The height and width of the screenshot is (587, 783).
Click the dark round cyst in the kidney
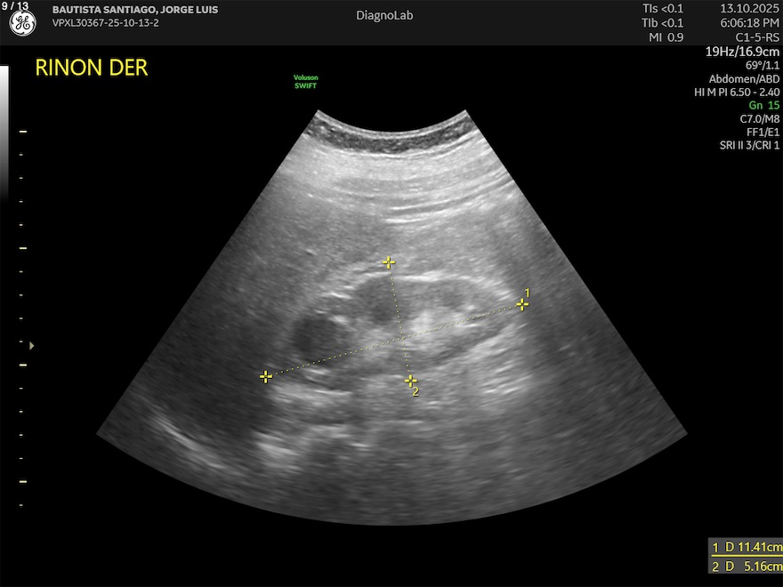(314, 336)
